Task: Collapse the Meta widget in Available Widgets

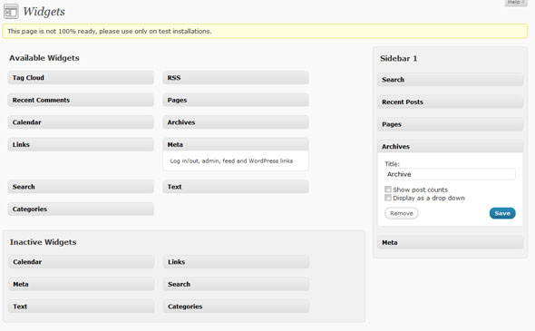Action: pos(236,144)
